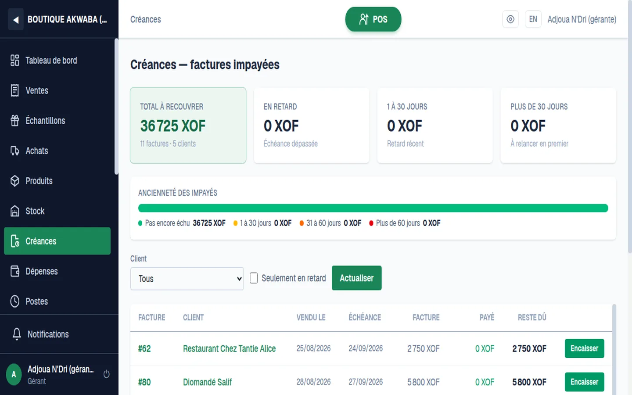Image resolution: width=632 pixels, height=395 pixels.
Task: Click the Stock warehouse icon
Action: pos(15,211)
